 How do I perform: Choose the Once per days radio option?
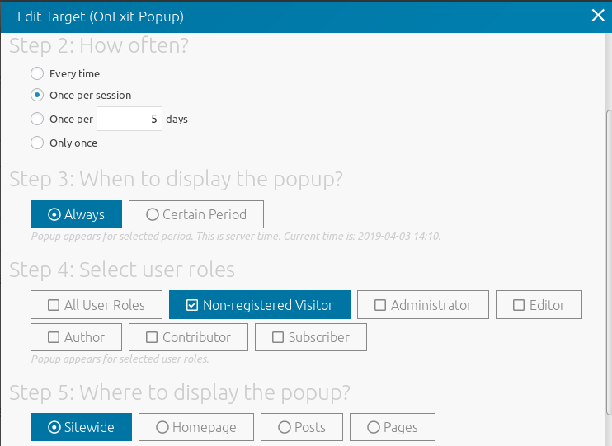pyautogui.click(x=37, y=119)
